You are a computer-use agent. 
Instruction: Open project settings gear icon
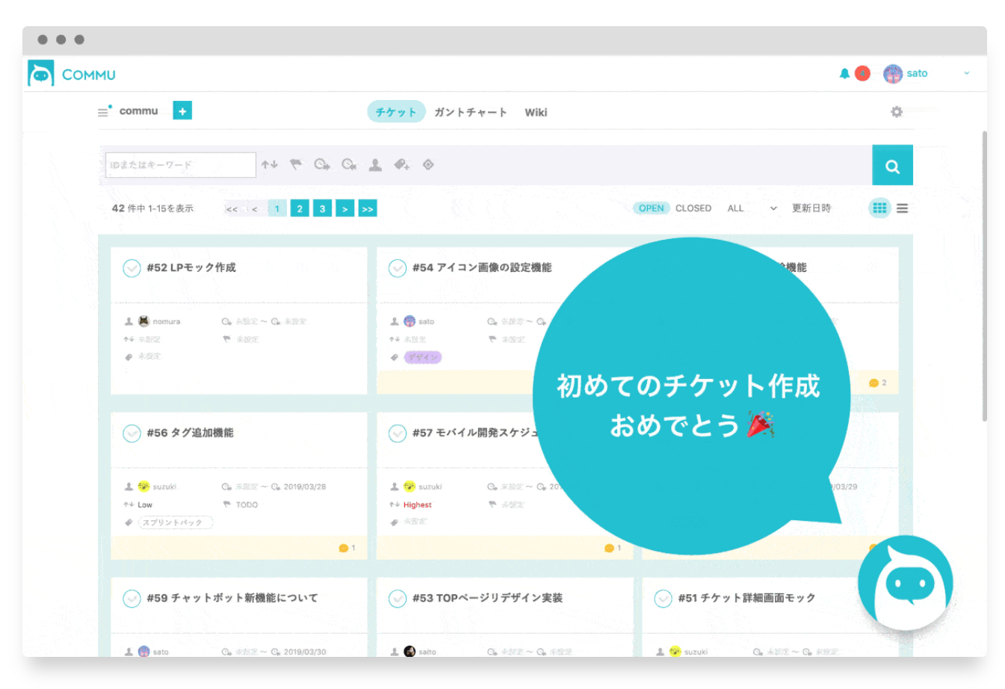[x=897, y=112]
